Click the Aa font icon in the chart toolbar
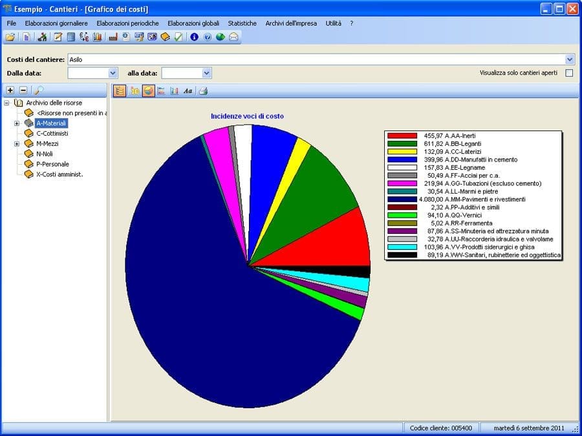Image resolution: width=582 pixels, height=436 pixels. pos(188,91)
